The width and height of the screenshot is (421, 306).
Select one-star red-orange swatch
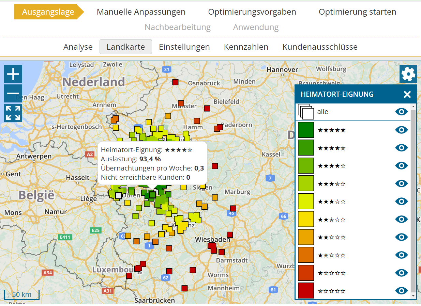(306, 273)
